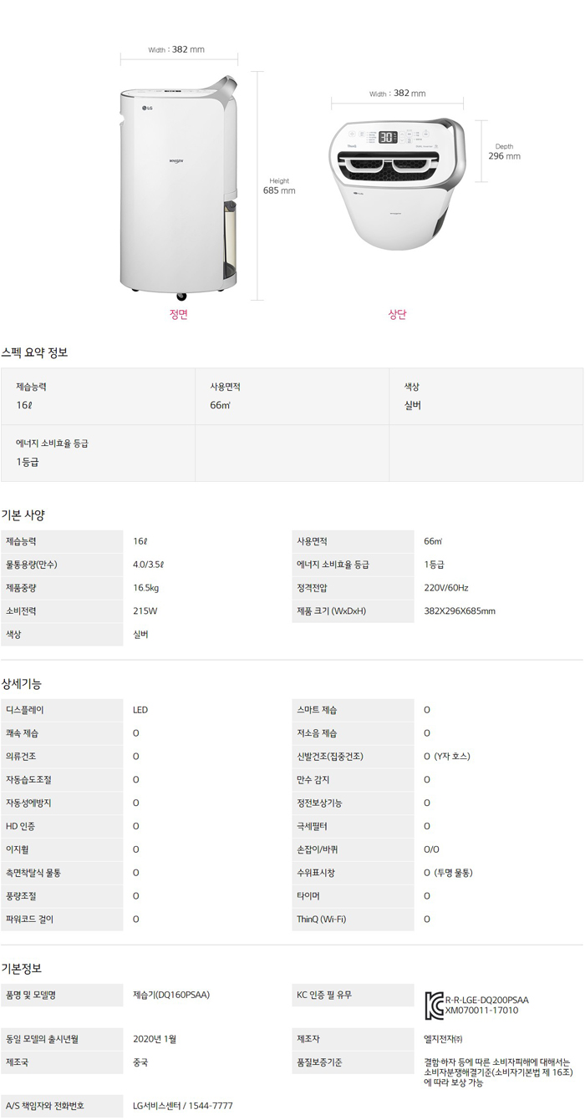
Task: Click the model name 제습기(DQ160PSAA)
Action: click(171, 995)
